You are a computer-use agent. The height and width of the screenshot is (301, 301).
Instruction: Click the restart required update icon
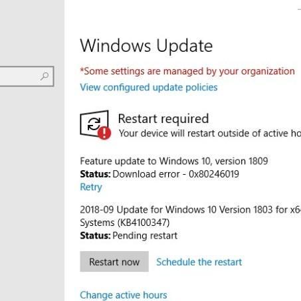pos(96,125)
